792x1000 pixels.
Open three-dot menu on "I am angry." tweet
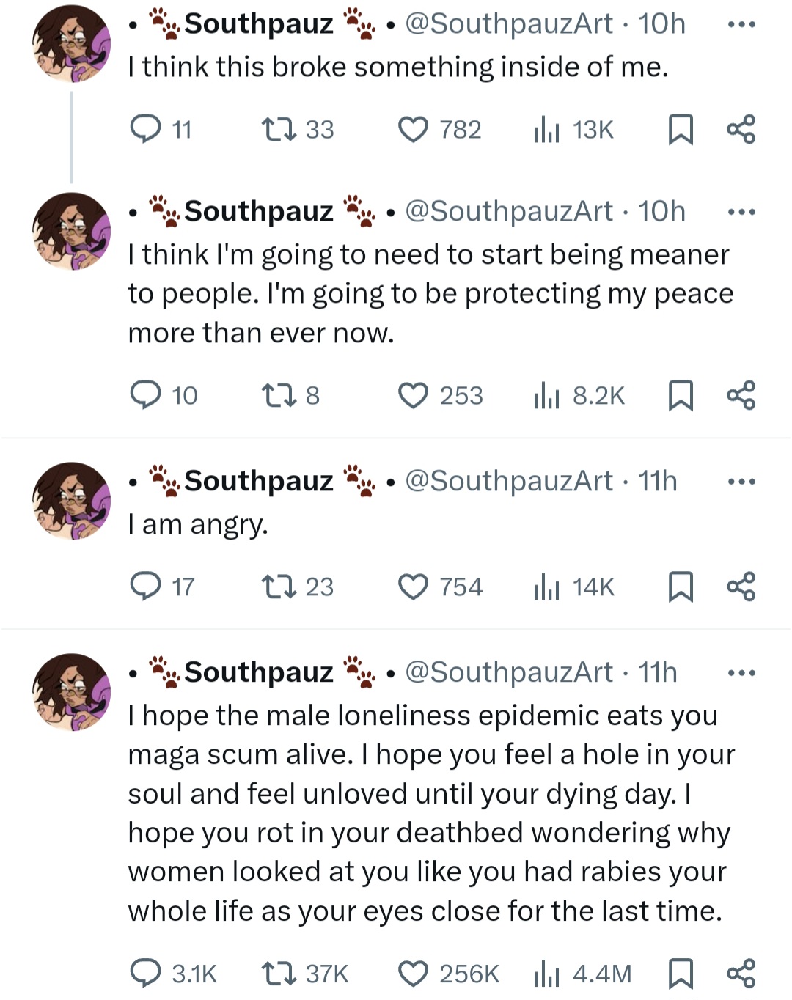(x=741, y=482)
